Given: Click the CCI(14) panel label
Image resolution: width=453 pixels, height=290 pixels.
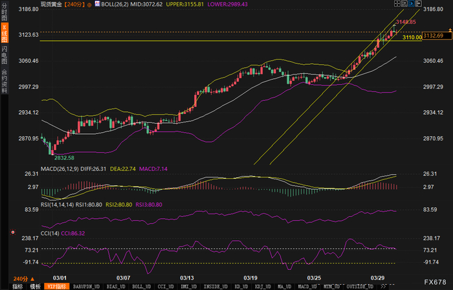Looking at the screenshot, I should (x=50, y=233).
